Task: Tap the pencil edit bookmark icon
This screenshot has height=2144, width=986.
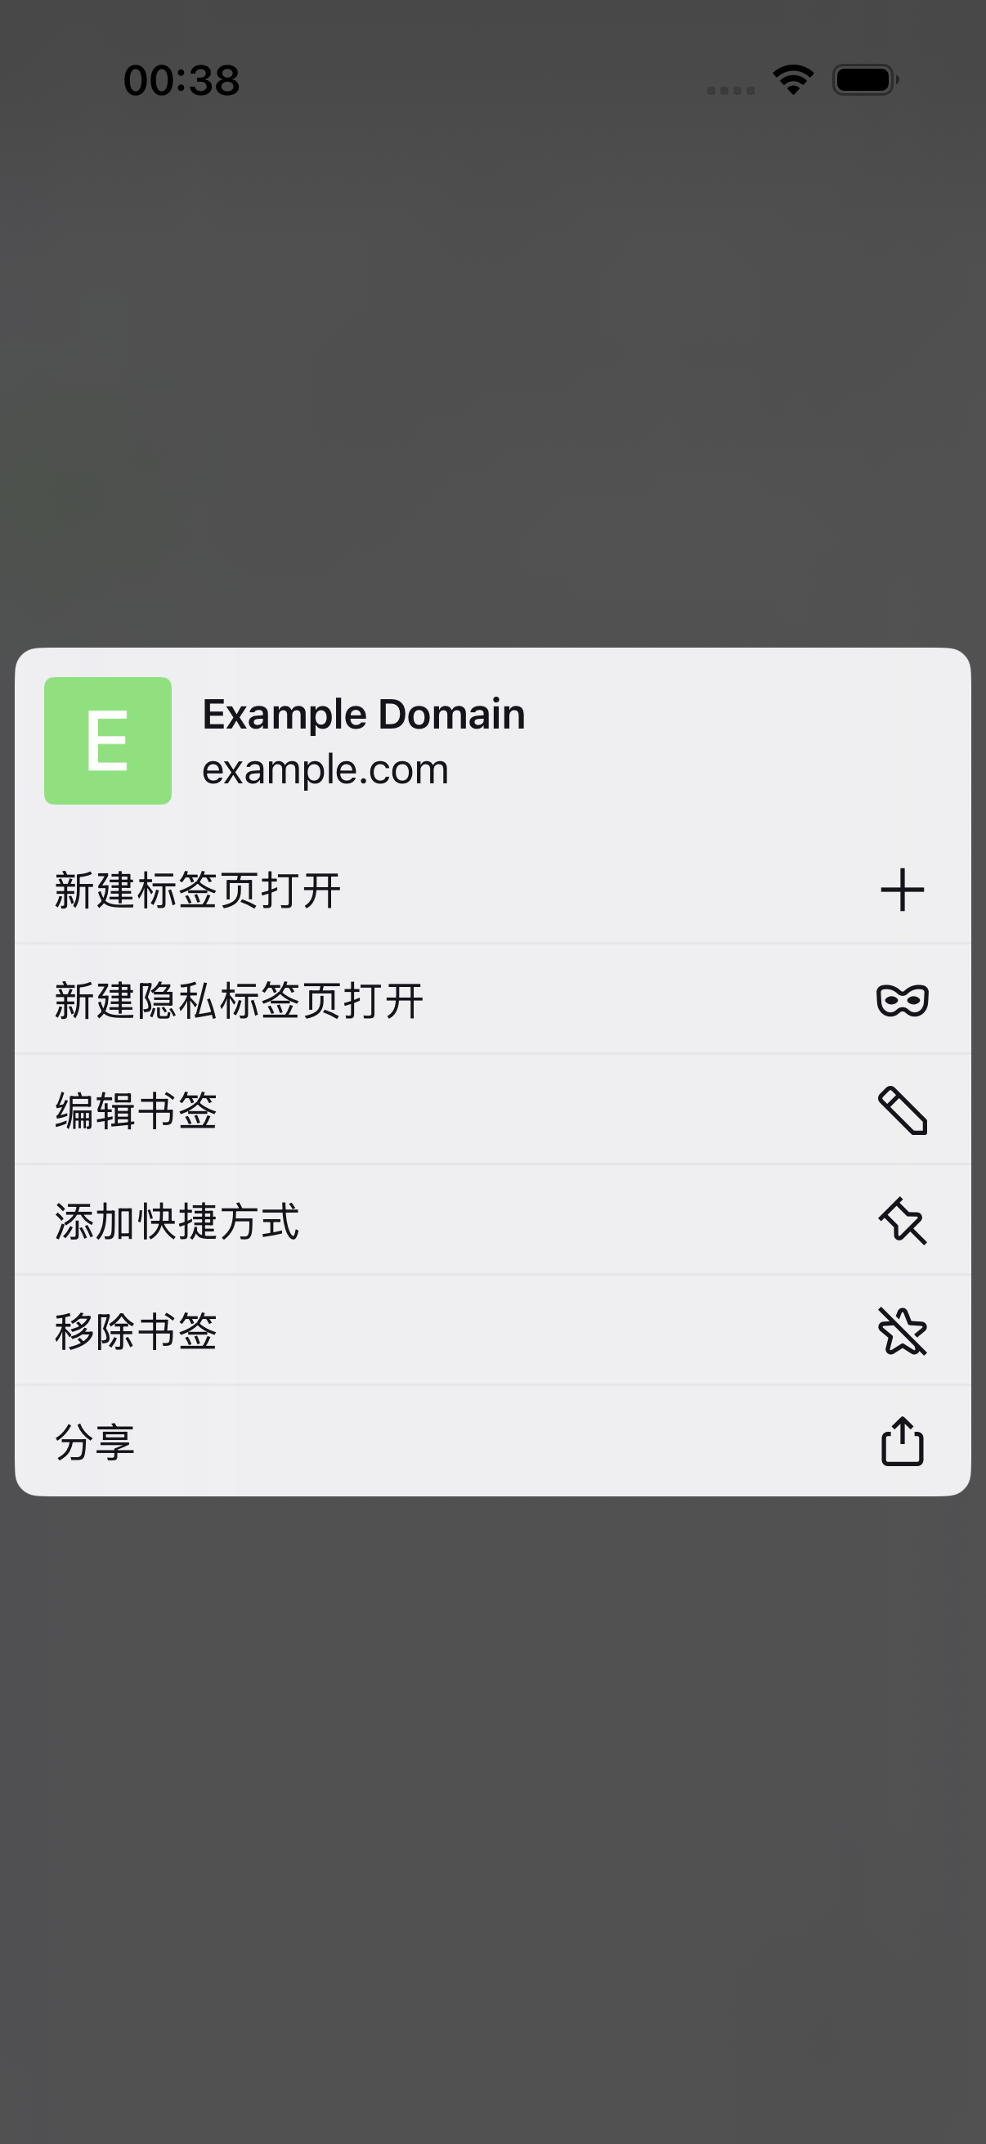Action: click(x=902, y=1110)
